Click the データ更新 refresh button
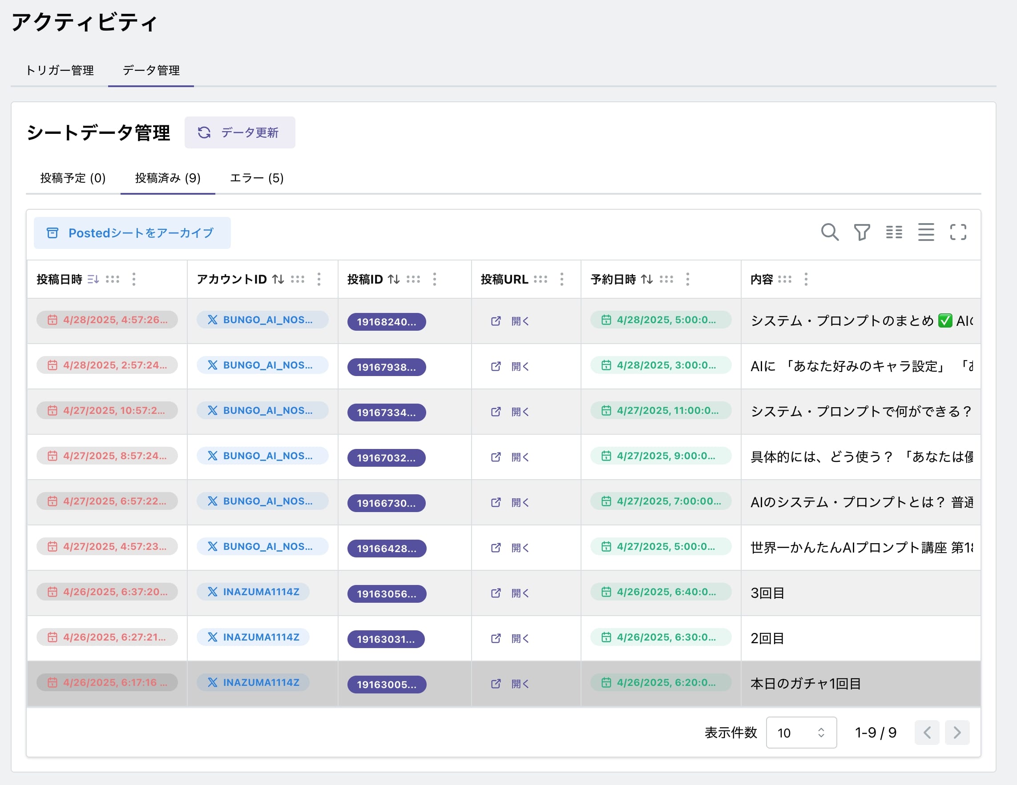The image size is (1017, 785). (x=240, y=132)
